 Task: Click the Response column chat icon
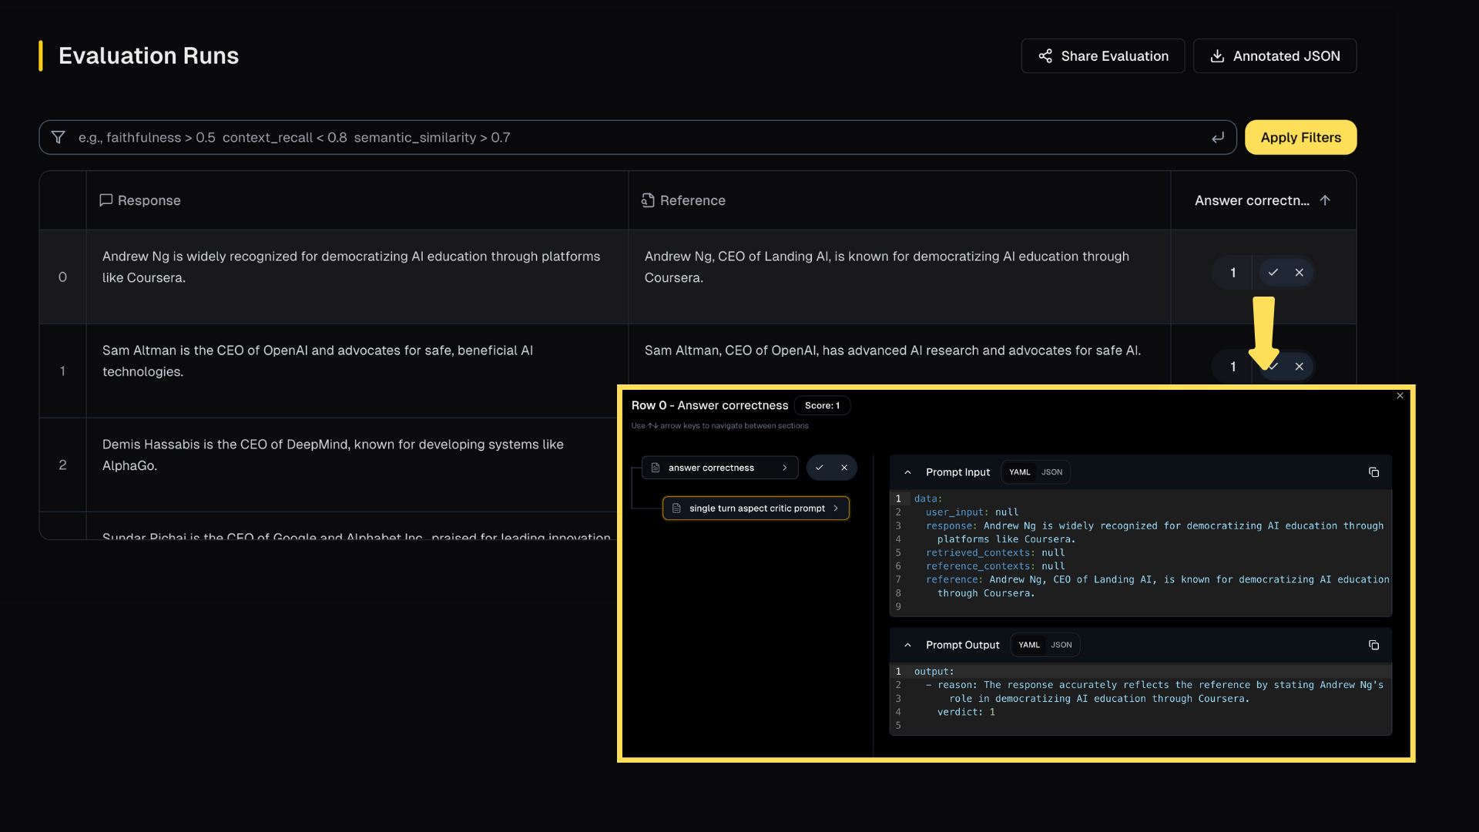[106, 200]
